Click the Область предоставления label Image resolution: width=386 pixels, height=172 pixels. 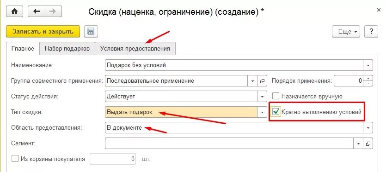pyautogui.click(x=47, y=128)
